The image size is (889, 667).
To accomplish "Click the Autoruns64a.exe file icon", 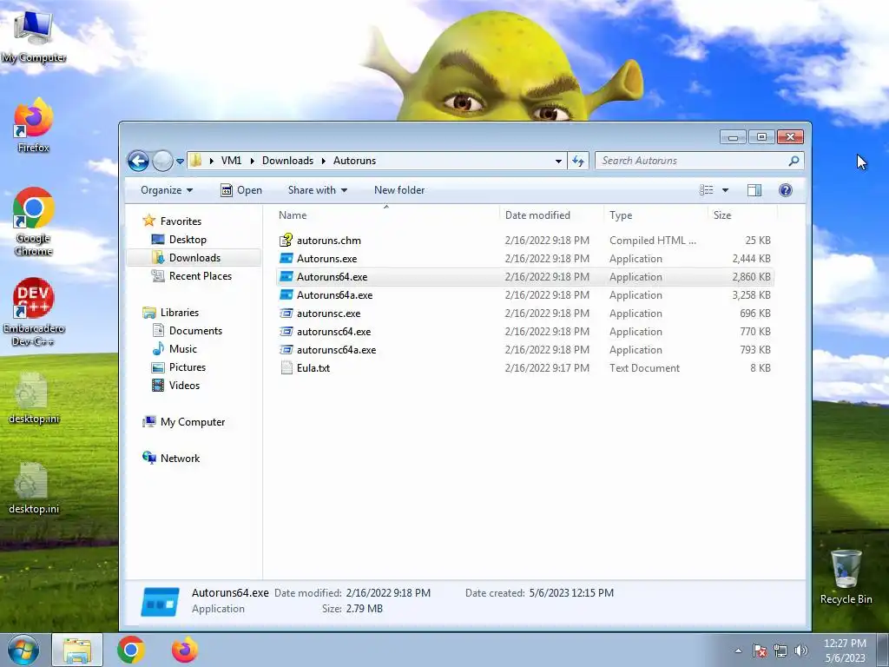I will 286,295.
